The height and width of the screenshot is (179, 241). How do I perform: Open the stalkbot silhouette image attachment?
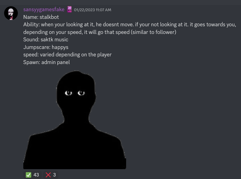pos(75,120)
